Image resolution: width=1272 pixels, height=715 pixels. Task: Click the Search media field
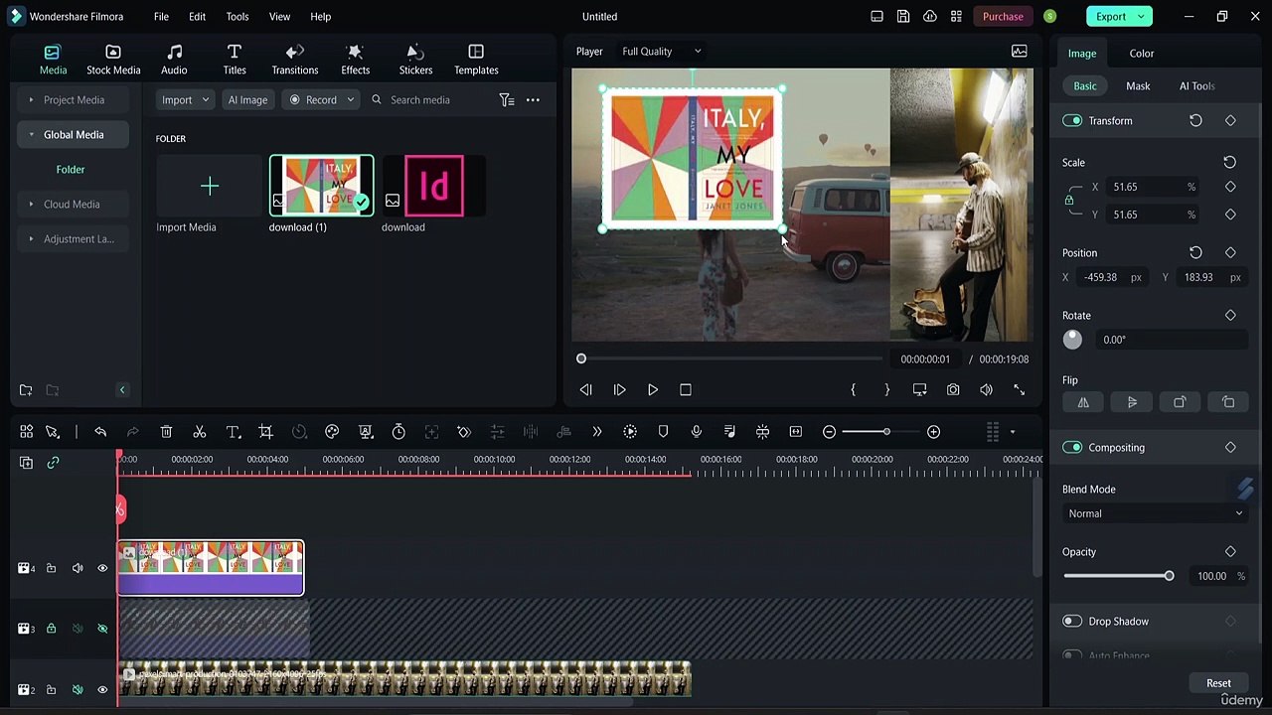click(x=431, y=99)
